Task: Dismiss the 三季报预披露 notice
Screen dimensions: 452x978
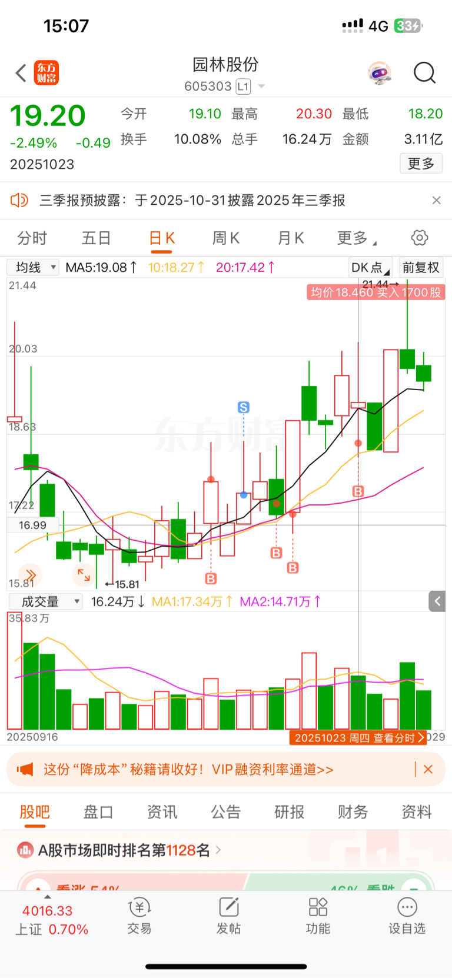Action: click(436, 200)
